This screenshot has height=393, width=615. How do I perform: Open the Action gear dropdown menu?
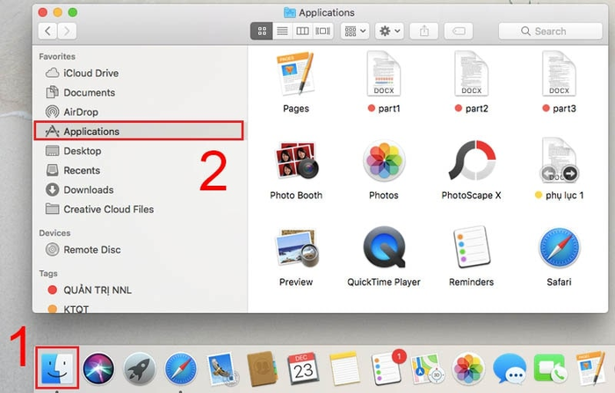(x=388, y=31)
